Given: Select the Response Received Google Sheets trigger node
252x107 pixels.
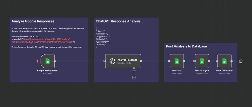Looking at the screenshot, I should coord(48,61).
